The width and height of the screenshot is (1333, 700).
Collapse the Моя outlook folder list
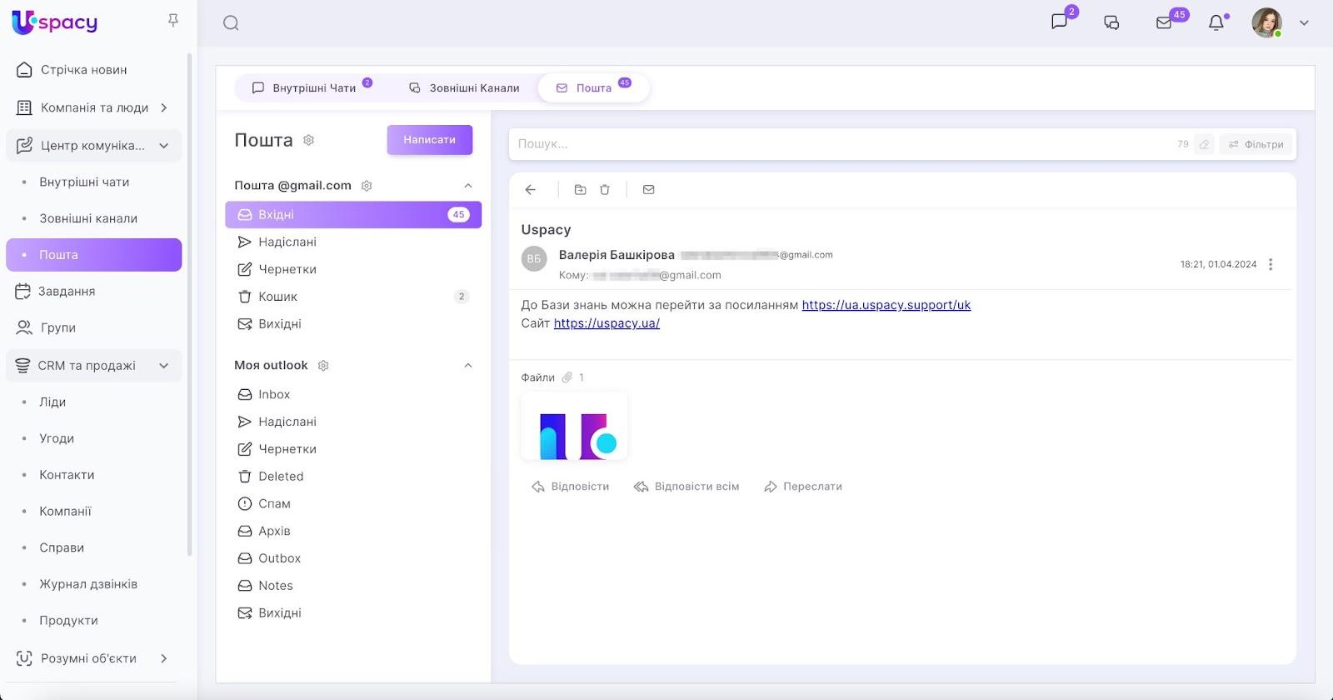click(x=468, y=366)
